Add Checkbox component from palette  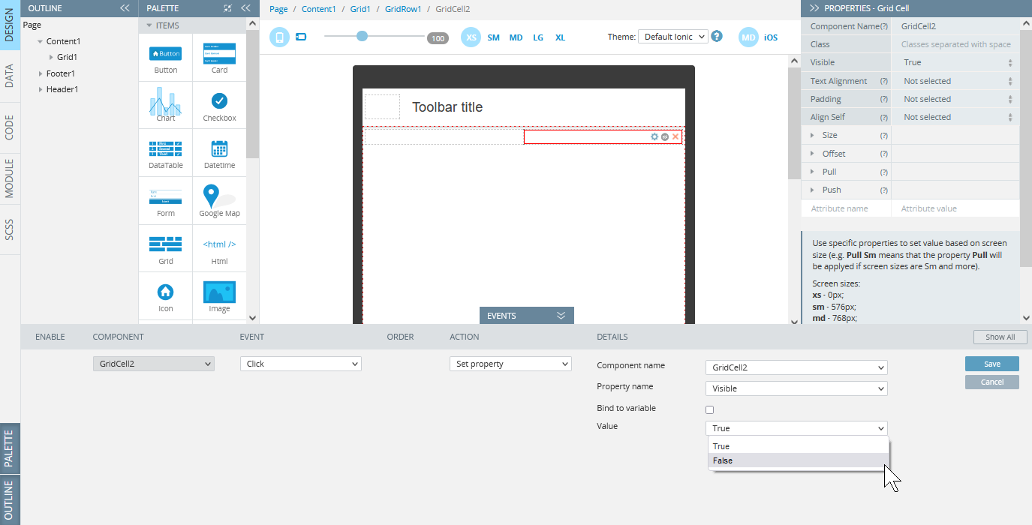219,105
